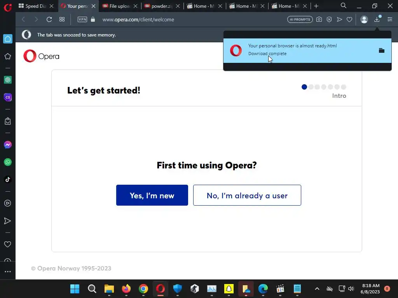Open Chrome from the taskbar
398x298 pixels.
tap(143, 289)
